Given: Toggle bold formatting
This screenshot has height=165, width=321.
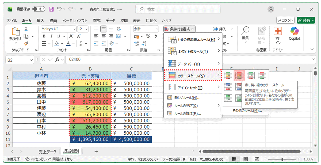Looking at the screenshot, I should [x=44, y=35].
